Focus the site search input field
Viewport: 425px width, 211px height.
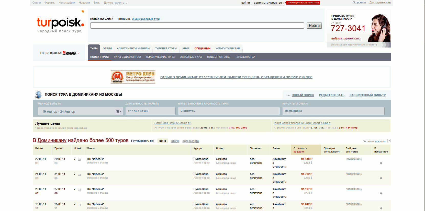[x=197, y=26]
